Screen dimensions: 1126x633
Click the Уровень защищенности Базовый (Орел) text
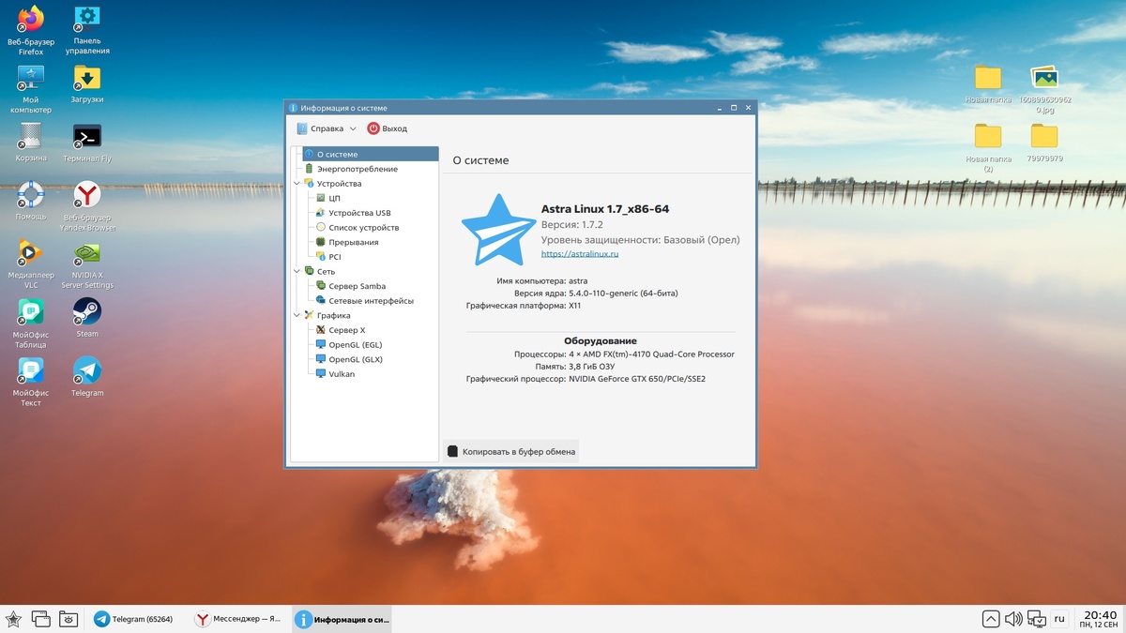tap(640, 240)
